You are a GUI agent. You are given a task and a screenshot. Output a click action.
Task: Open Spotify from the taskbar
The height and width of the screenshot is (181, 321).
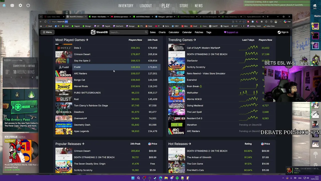(x=177, y=178)
